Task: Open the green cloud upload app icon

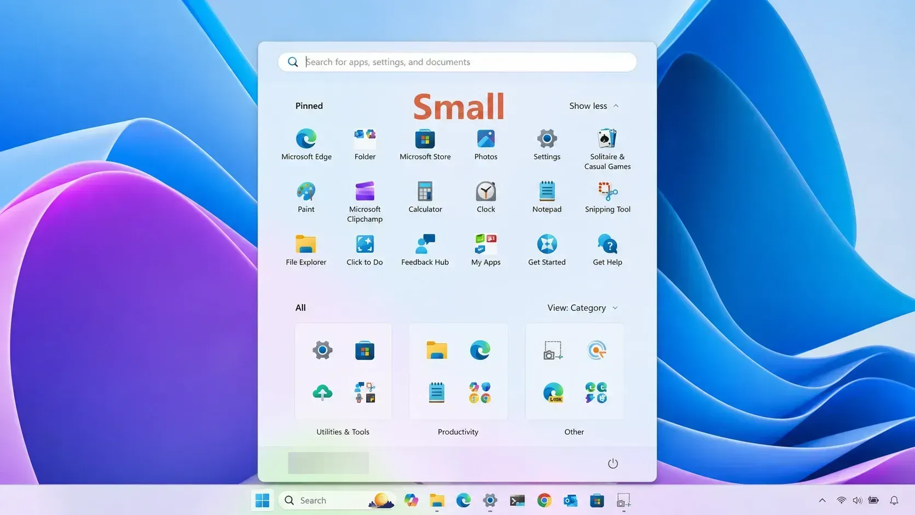Action: 322,392
